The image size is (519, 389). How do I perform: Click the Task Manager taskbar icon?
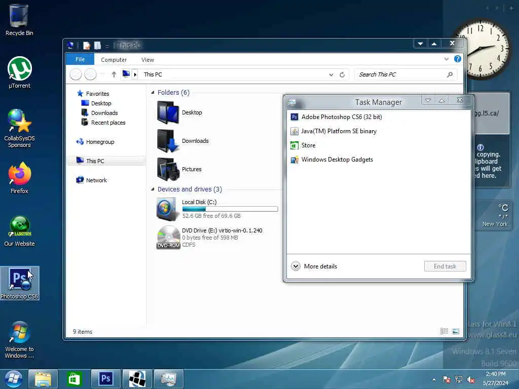[x=169, y=379]
